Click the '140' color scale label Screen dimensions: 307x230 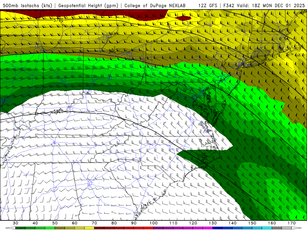tap(233, 223)
